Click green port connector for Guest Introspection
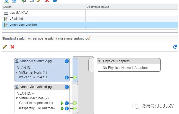Image resolution: width=179 pixels, height=114 pixels. coord(75,103)
